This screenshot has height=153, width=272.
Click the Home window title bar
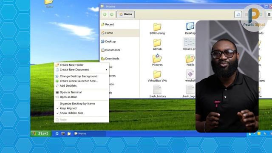(180, 6)
